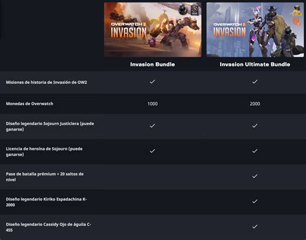The width and height of the screenshot is (306, 240).
Task: Select the Diseño legendario Kiriko Espadachina row label
Action: 46,202
